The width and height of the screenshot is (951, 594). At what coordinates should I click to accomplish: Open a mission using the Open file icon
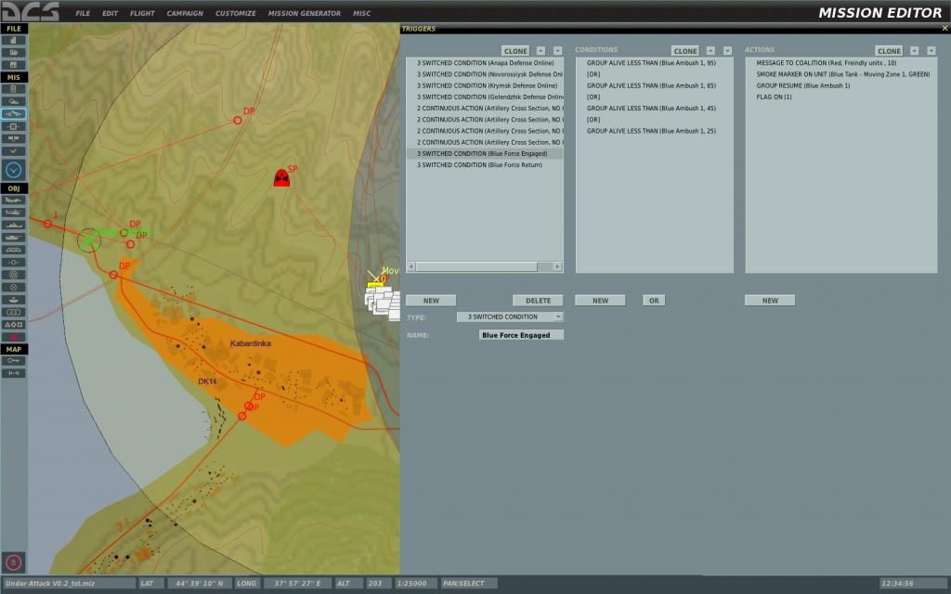tap(15, 52)
